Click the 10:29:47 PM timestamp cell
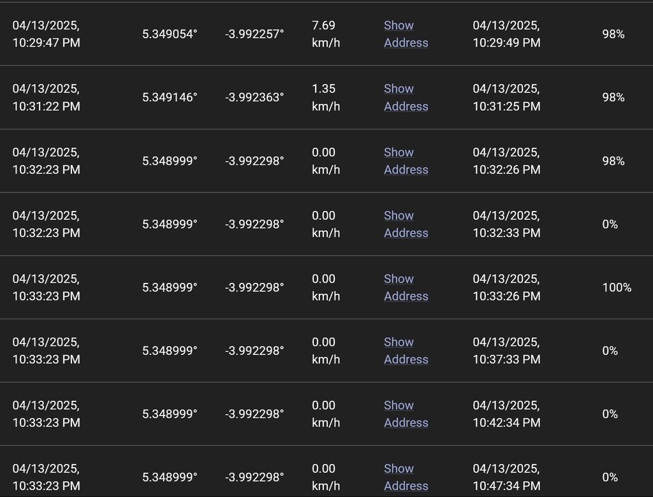 [47, 34]
